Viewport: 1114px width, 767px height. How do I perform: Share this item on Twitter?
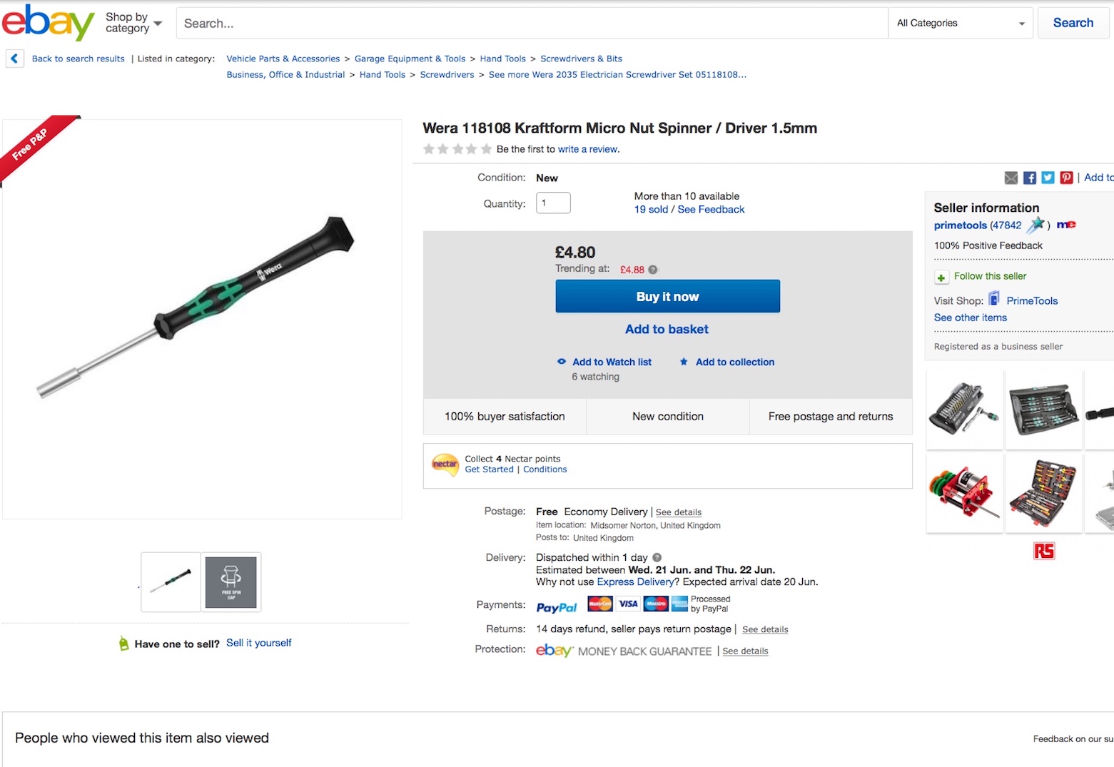(x=1048, y=178)
